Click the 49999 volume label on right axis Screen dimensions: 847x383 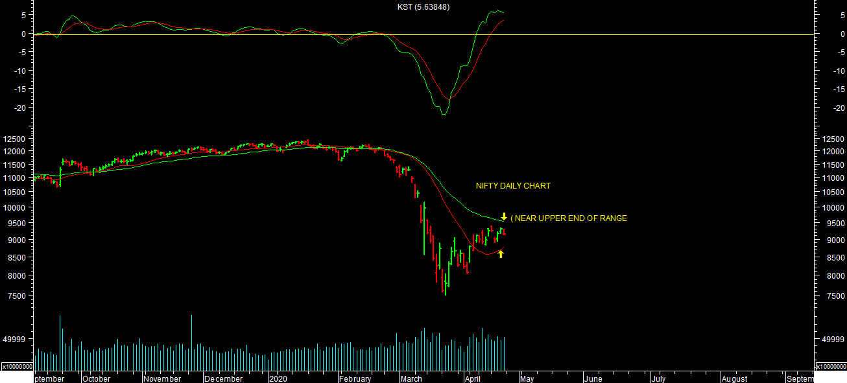pos(831,340)
